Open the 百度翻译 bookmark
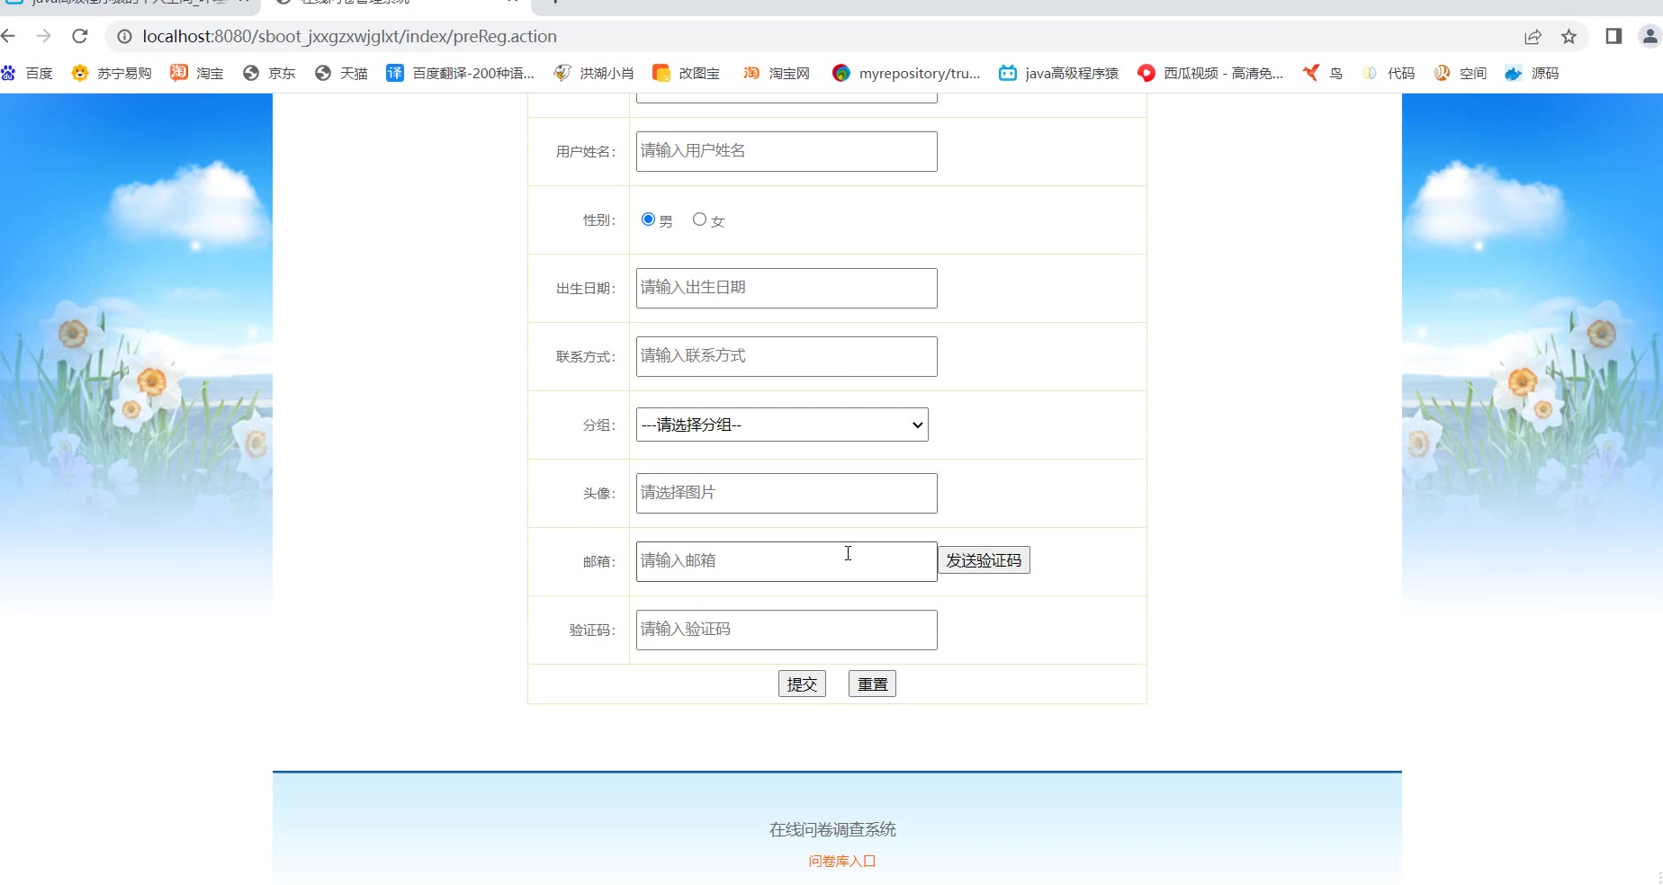Viewport: 1663px width, 885px height. coord(460,73)
